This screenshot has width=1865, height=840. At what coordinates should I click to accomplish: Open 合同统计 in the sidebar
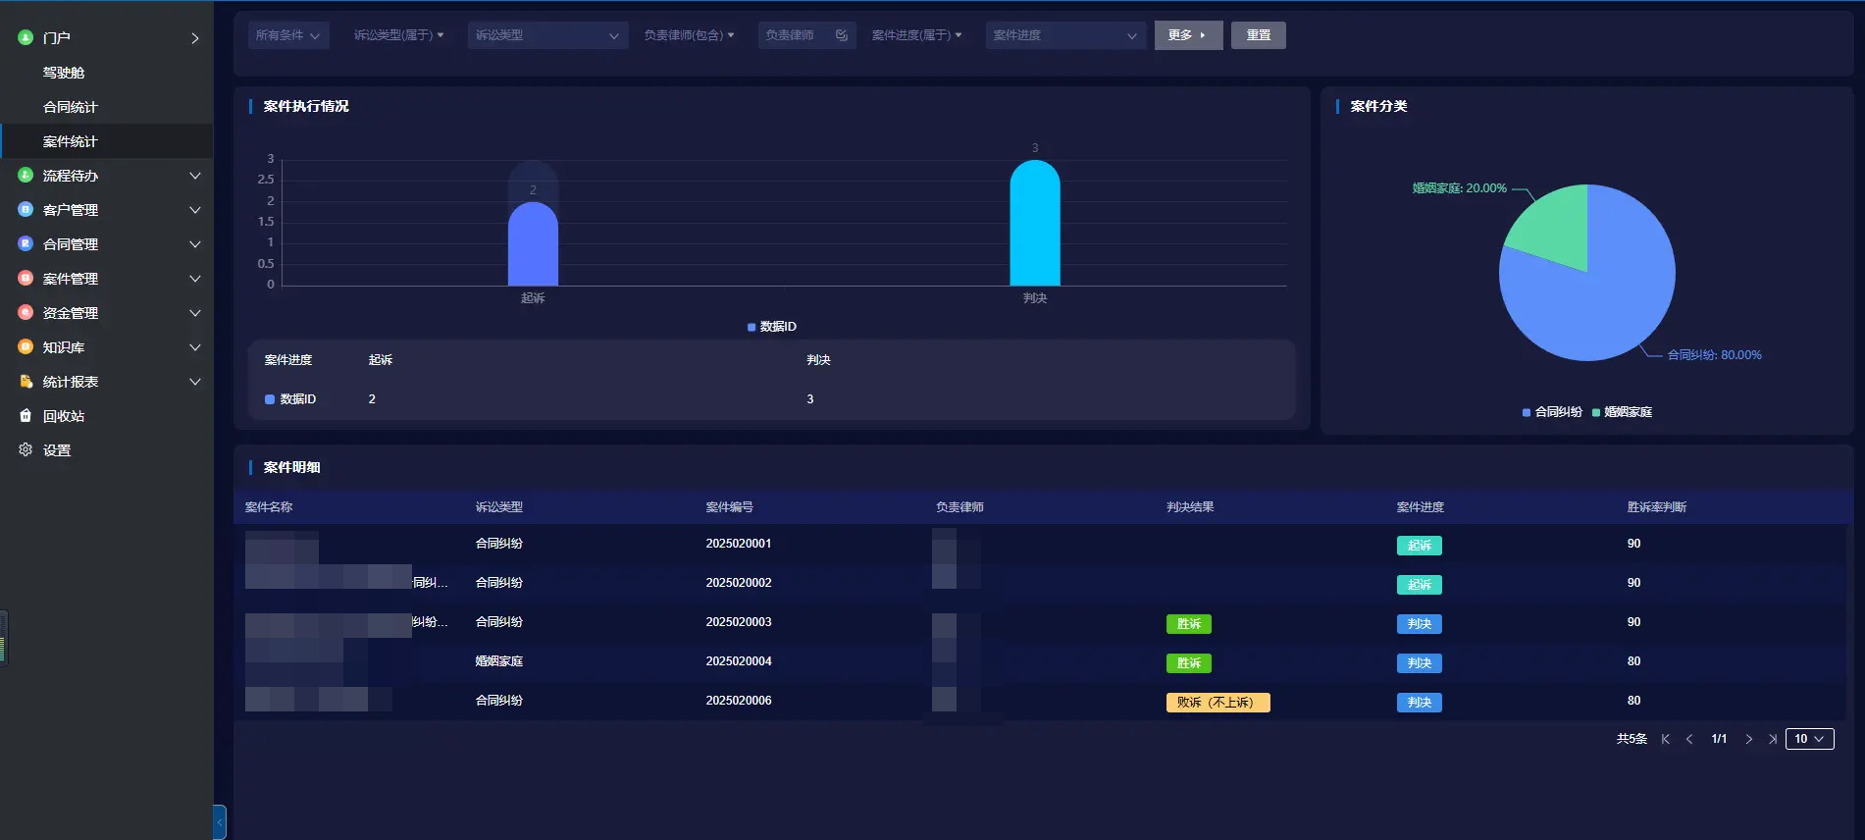point(71,107)
